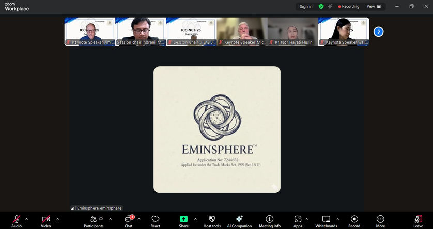433x229 pixels.
Task: Open the More options menu
Action: click(380, 221)
